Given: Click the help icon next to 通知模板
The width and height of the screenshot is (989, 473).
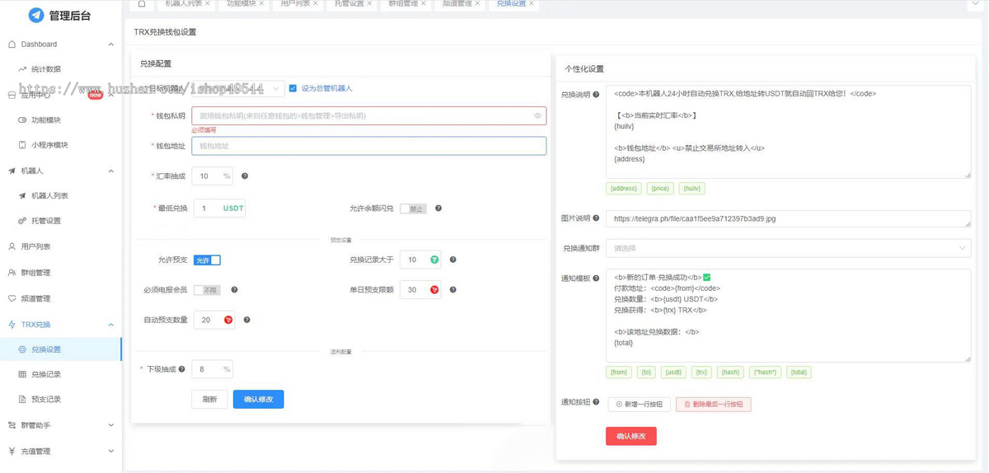Looking at the screenshot, I should pyautogui.click(x=596, y=279).
